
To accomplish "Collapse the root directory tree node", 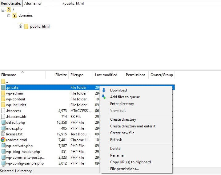I will [3, 10].
